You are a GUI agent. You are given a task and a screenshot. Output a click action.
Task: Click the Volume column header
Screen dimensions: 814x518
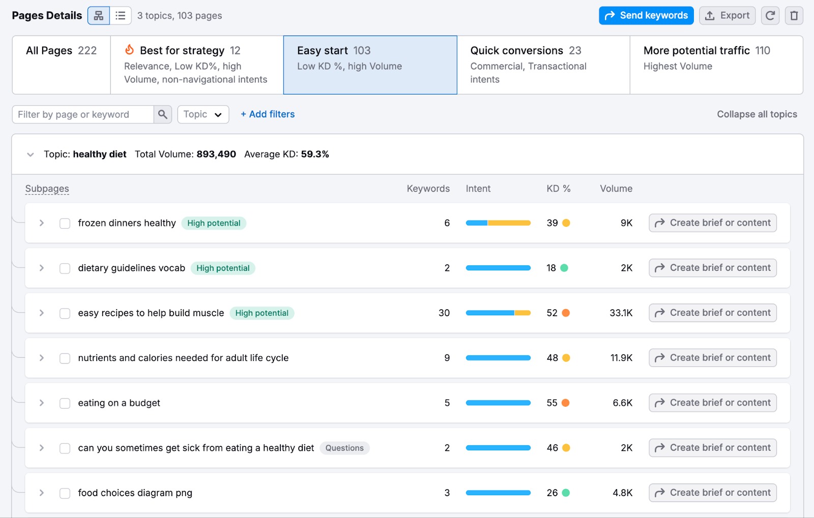coord(616,189)
